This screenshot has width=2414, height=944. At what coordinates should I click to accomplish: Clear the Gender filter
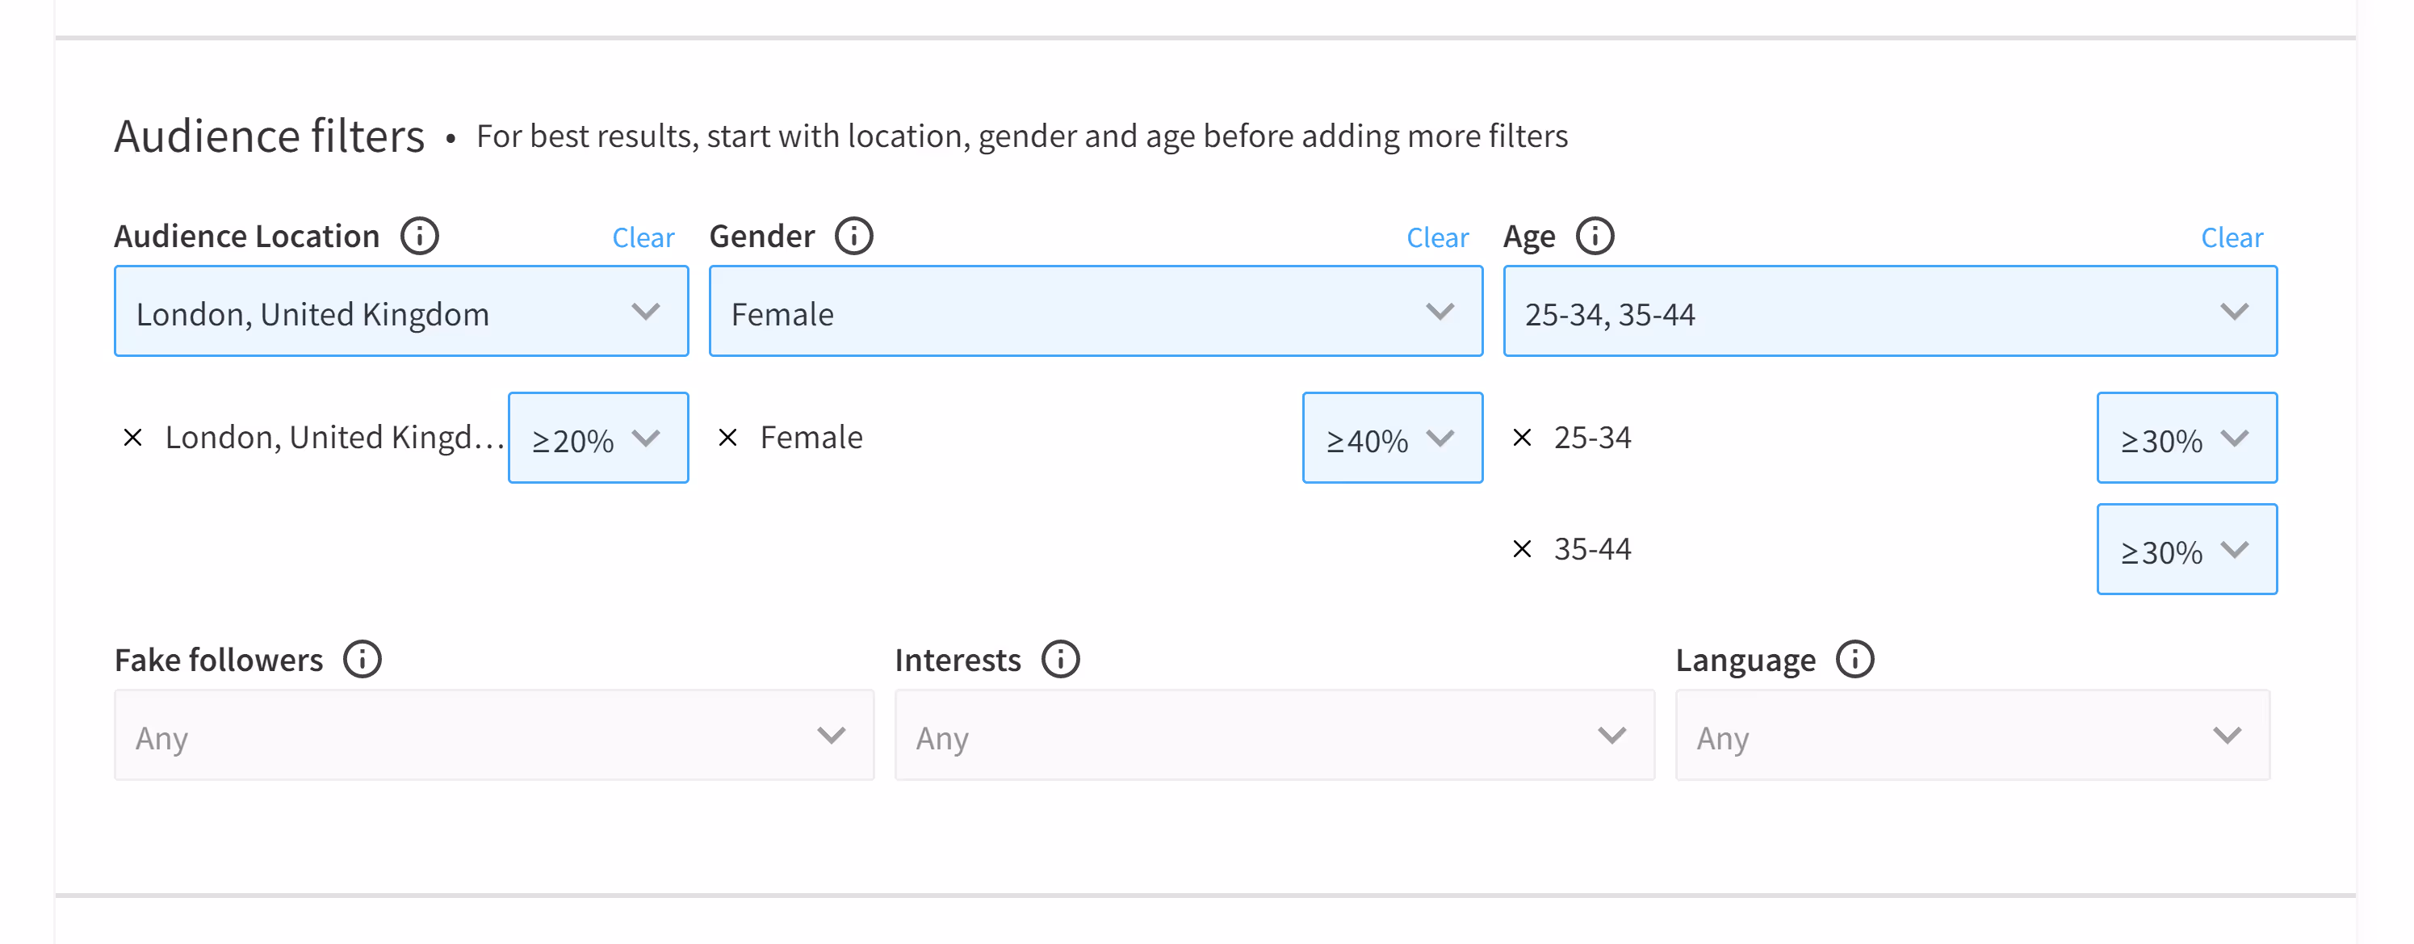[x=1436, y=238]
